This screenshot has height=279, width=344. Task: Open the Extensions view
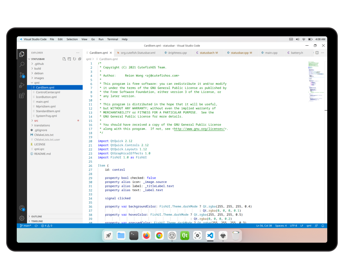tap(22, 96)
